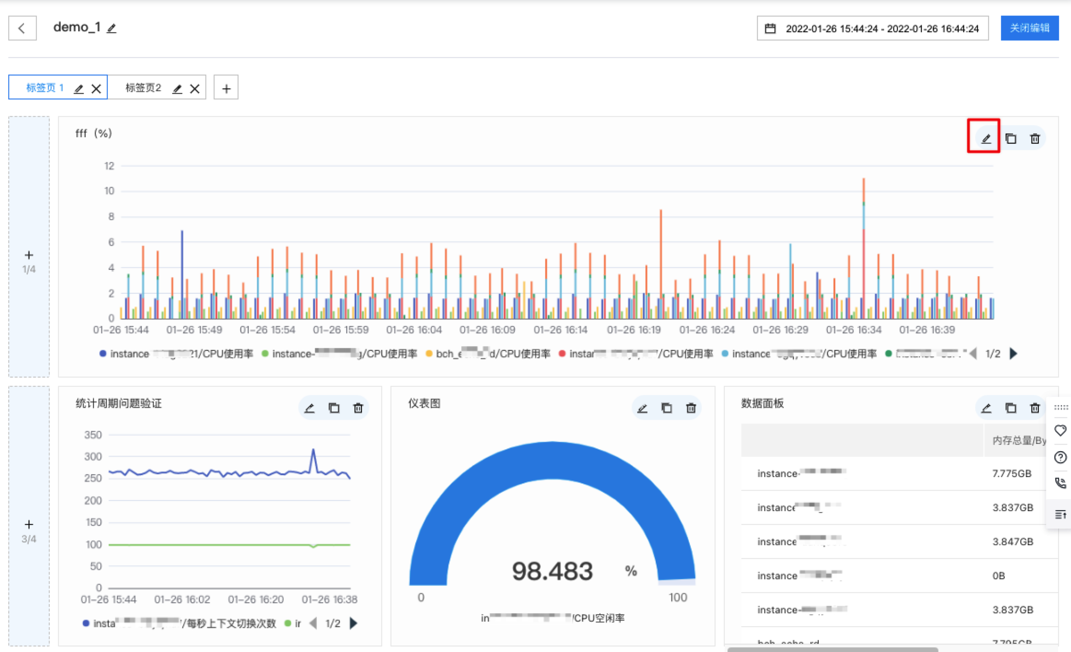Screen dimensions: 1071x652
Task: Click the 数据面板 horizontal scrollbar
Action: tap(832, 649)
